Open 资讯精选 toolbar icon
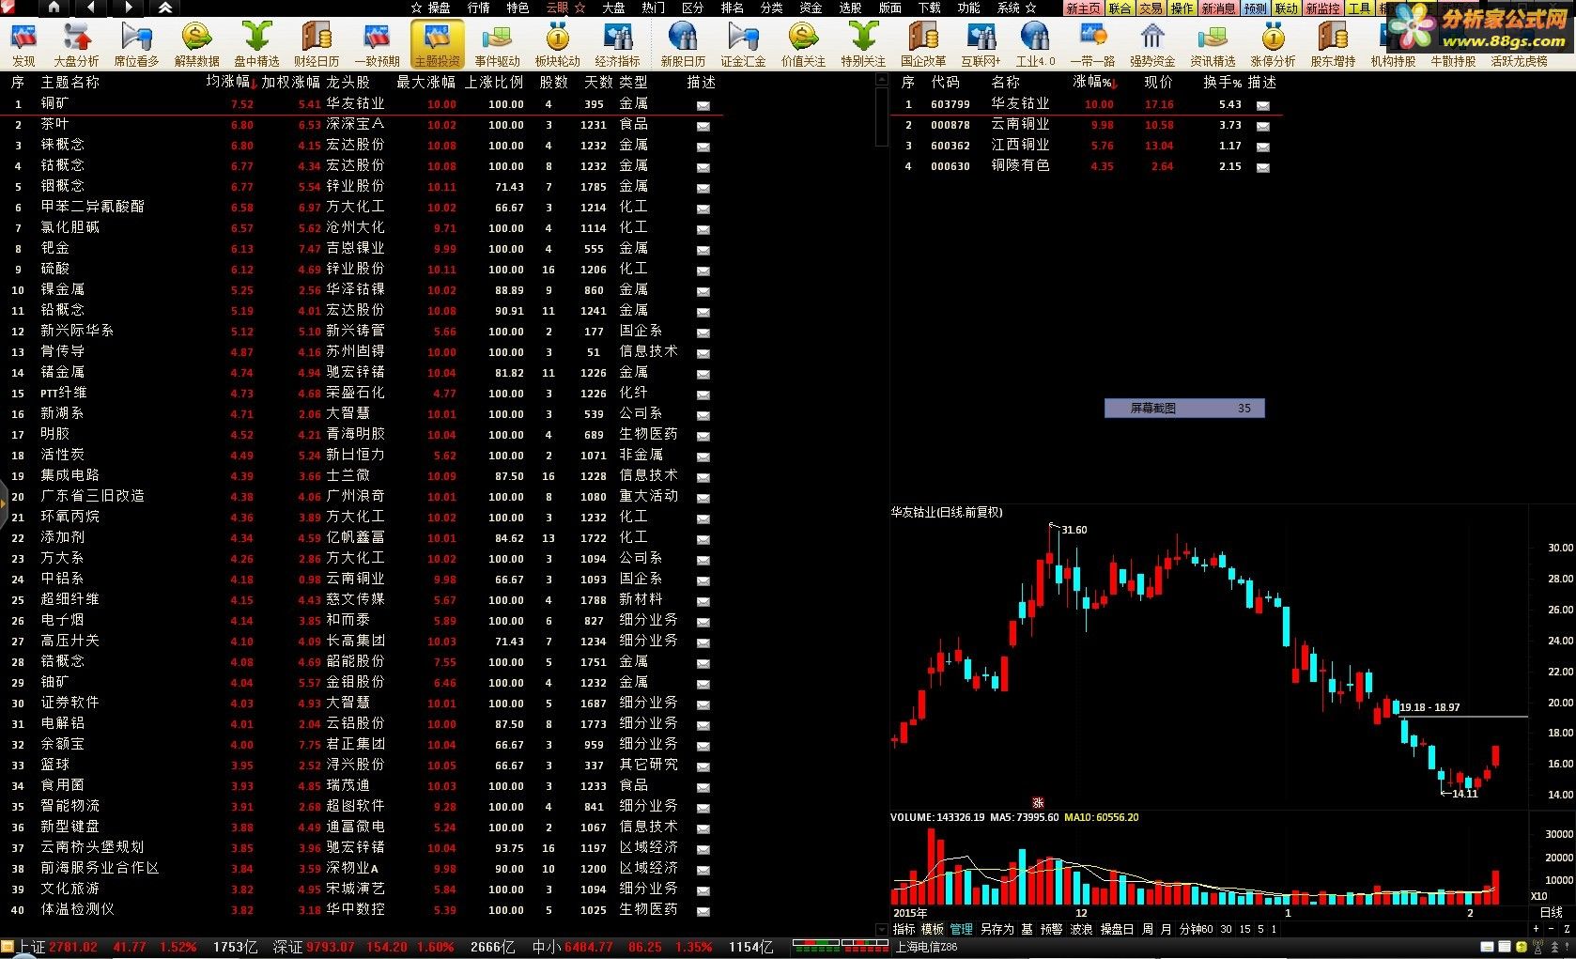Screen dimensions: 1576x959 (x=1213, y=45)
